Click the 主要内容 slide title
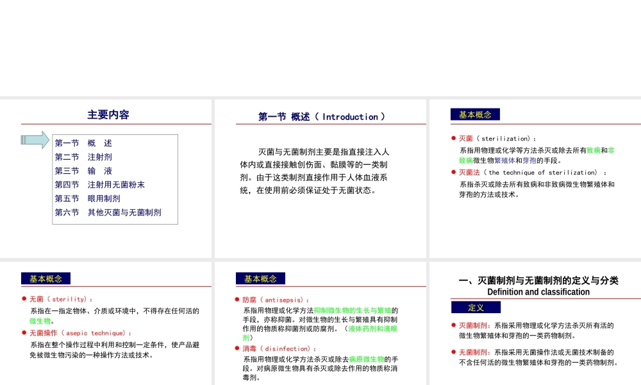641x385 pixels. (108, 114)
